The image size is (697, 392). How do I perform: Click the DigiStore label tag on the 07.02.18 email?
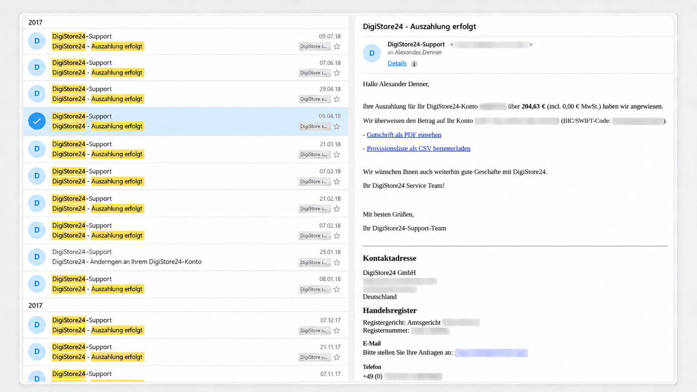tap(314, 236)
